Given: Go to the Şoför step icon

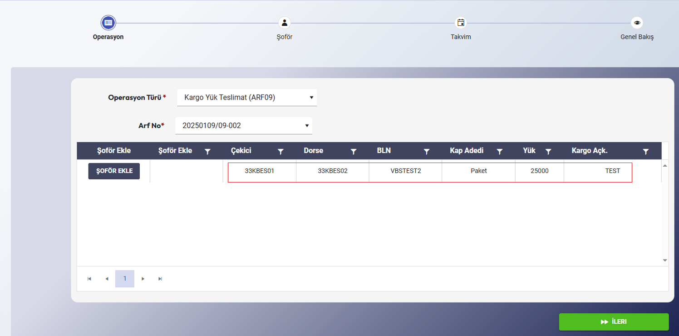Looking at the screenshot, I should (x=284, y=23).
